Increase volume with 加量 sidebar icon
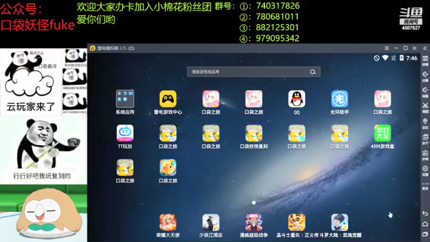This screenshot has height=242, width=430. (425, 76)
